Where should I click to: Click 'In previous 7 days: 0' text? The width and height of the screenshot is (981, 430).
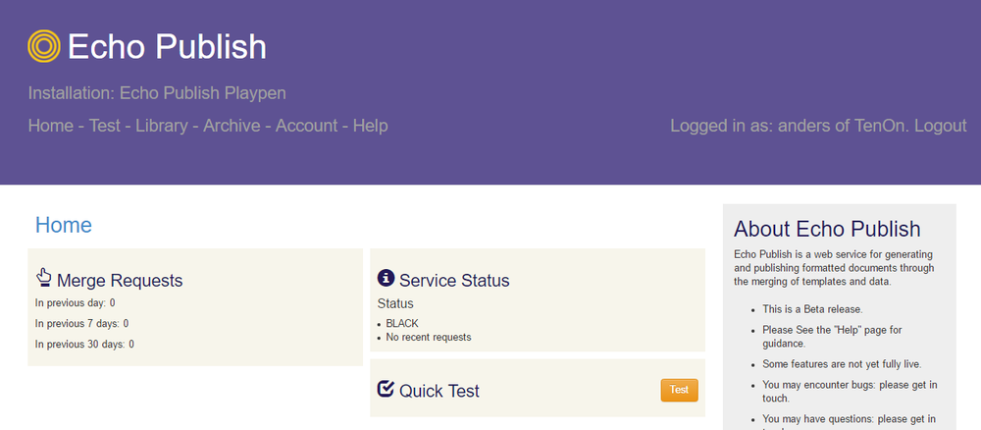pos(82,324)
